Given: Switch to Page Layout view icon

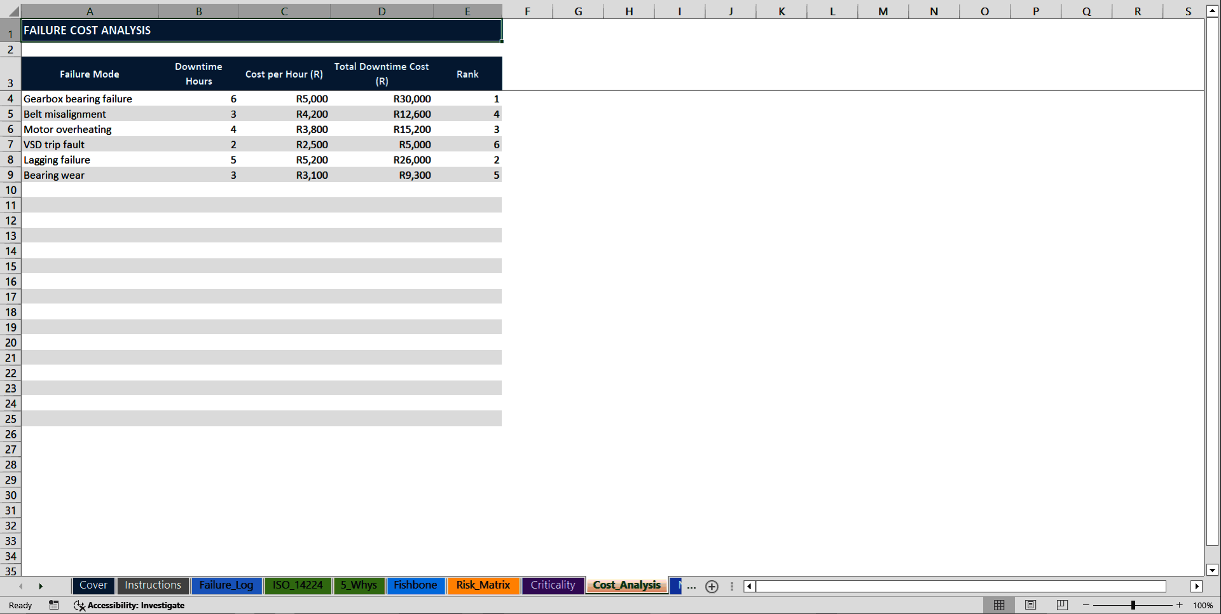Looking at the screenshot, I should point(1030,605).
